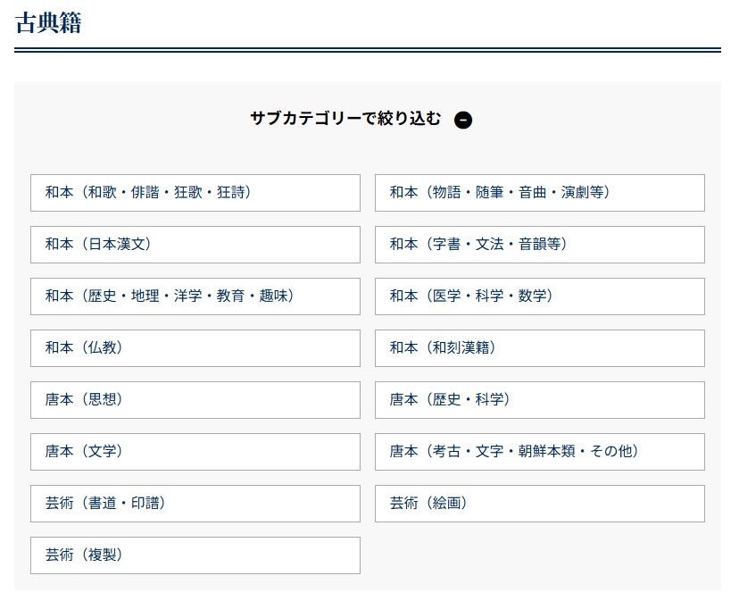Click 和歌 text in first category button
The width and height of the screenshot is (739, 601).
coord(103,193)
